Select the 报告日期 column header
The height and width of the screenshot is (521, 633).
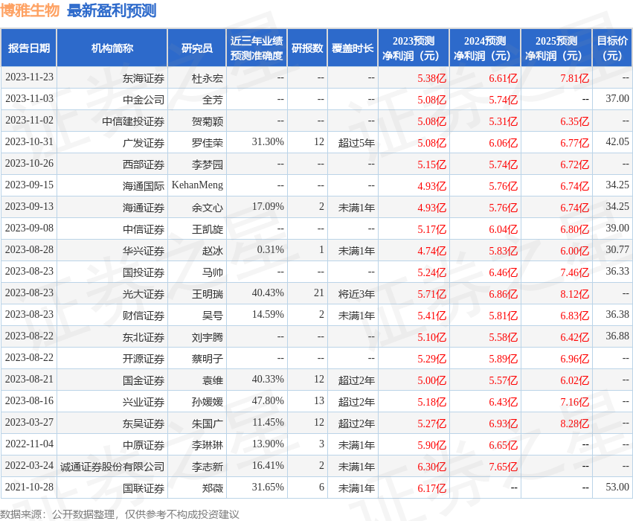tap(29, 48)
